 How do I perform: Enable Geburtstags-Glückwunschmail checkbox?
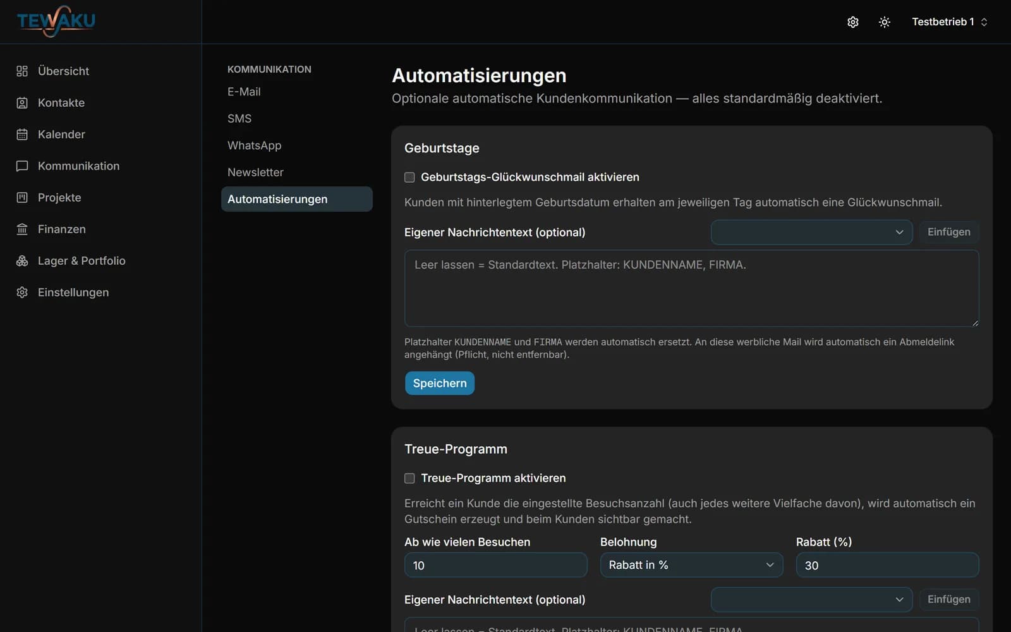coord(409,178)
